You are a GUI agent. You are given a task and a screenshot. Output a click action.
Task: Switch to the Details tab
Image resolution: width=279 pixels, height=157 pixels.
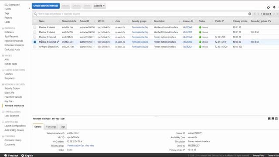pos(38,126)
